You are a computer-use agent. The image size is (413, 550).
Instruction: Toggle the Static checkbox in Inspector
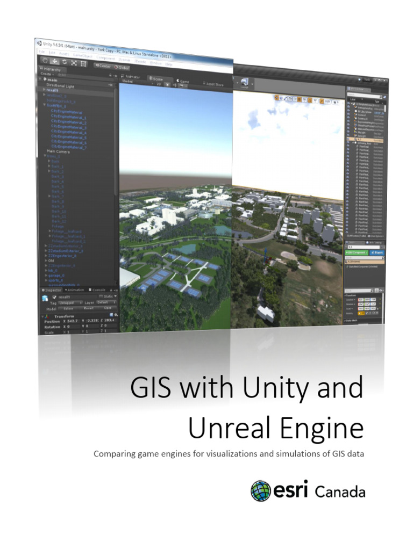(x=100, y=296)
